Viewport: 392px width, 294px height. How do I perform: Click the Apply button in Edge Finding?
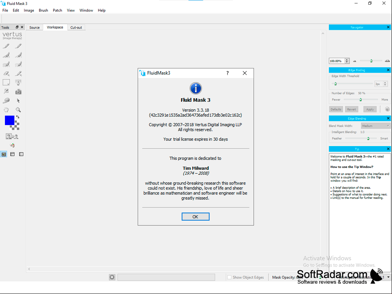pyautogui.click(x=370, y=109)
